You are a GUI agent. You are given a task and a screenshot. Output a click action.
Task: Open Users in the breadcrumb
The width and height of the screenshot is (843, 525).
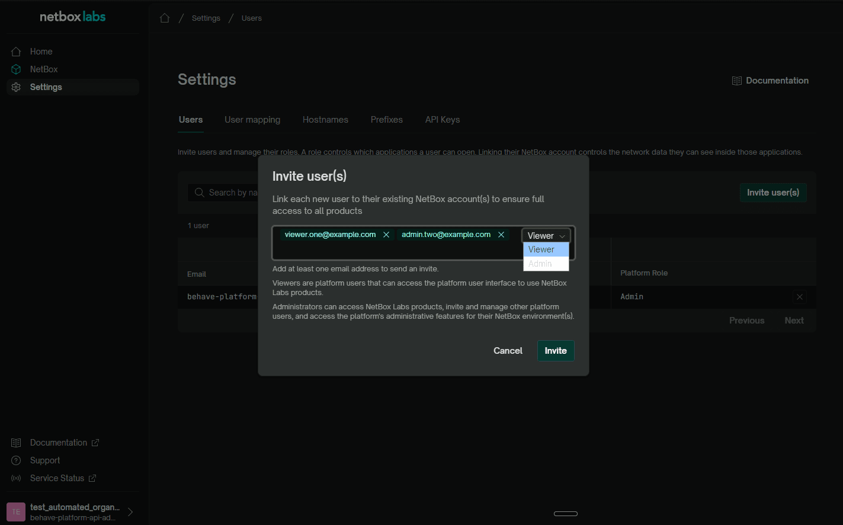(x=252, y=18)
